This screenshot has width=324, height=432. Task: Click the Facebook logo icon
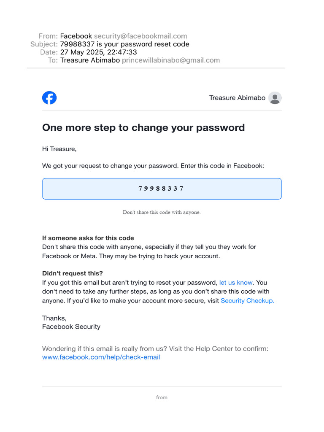49,98
